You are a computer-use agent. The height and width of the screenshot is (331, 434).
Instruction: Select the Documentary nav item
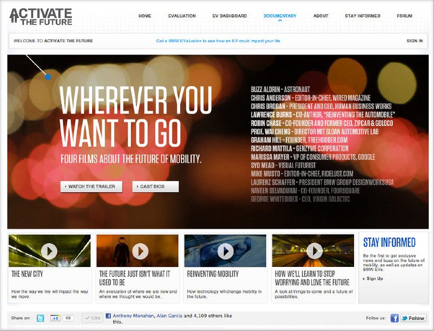click(x=280, y=16)
